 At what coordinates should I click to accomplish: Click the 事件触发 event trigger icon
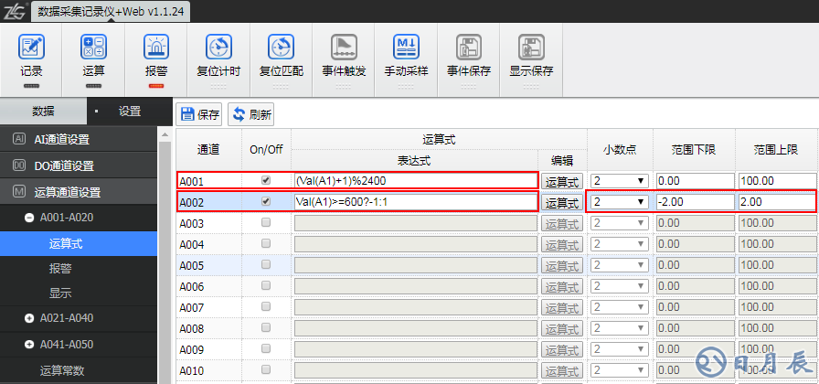tap(344, 48)
